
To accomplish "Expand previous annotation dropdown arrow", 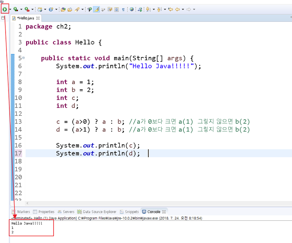I will click(x=165, y=9).
